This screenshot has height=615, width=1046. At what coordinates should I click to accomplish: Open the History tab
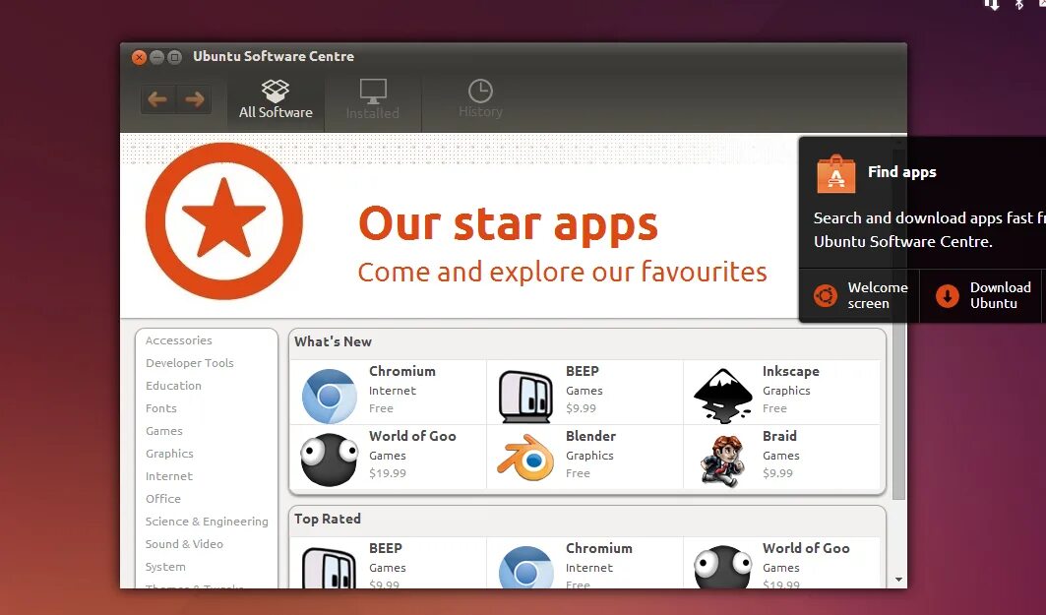[480, 99]
